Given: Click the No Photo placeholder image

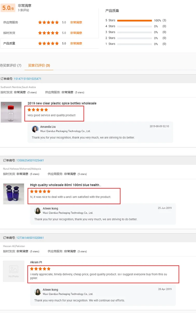Looking at the screenshot, I should 14,271.
